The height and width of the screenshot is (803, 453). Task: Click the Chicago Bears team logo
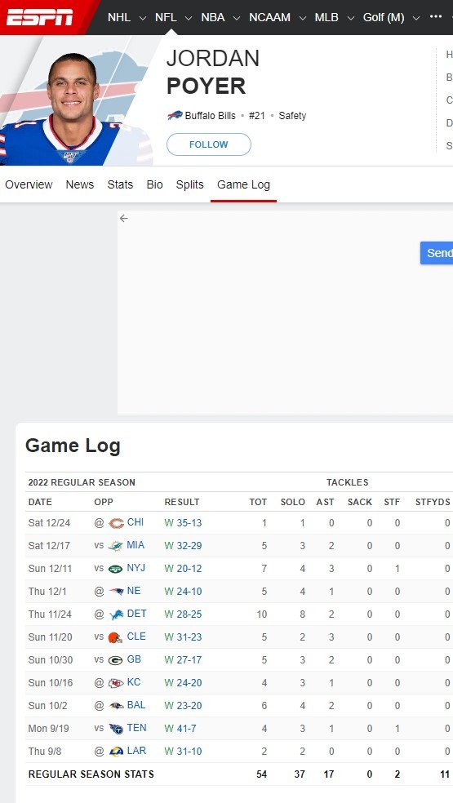pyautogui.click(x=117, y=523)
